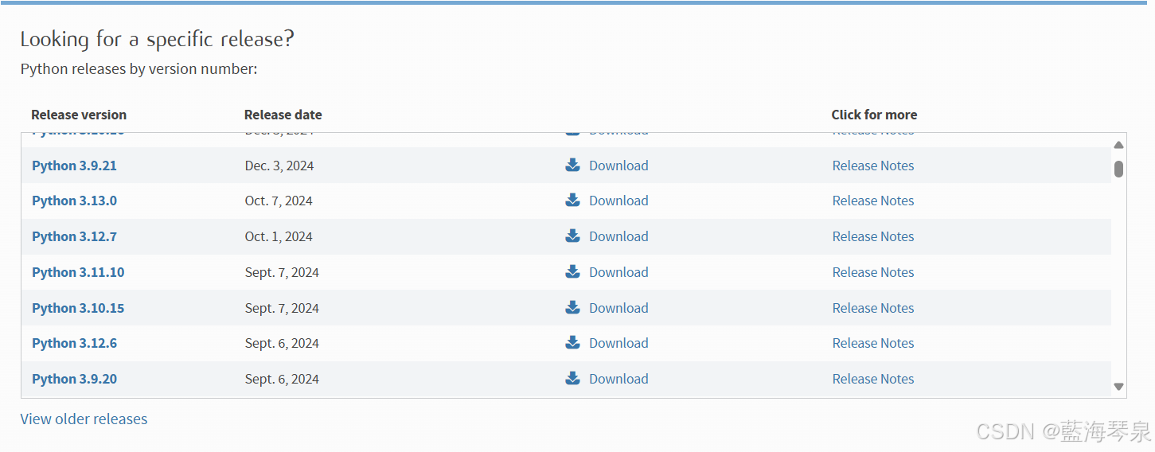Click the Click for more column header
Image resolution: width=1155 pixels, height=452 pixels.
coord(874,115)
